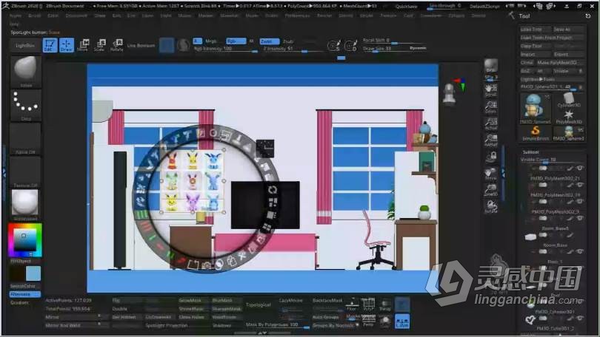
Task: Toggle the Gradient color option
Action: [19, 303]
